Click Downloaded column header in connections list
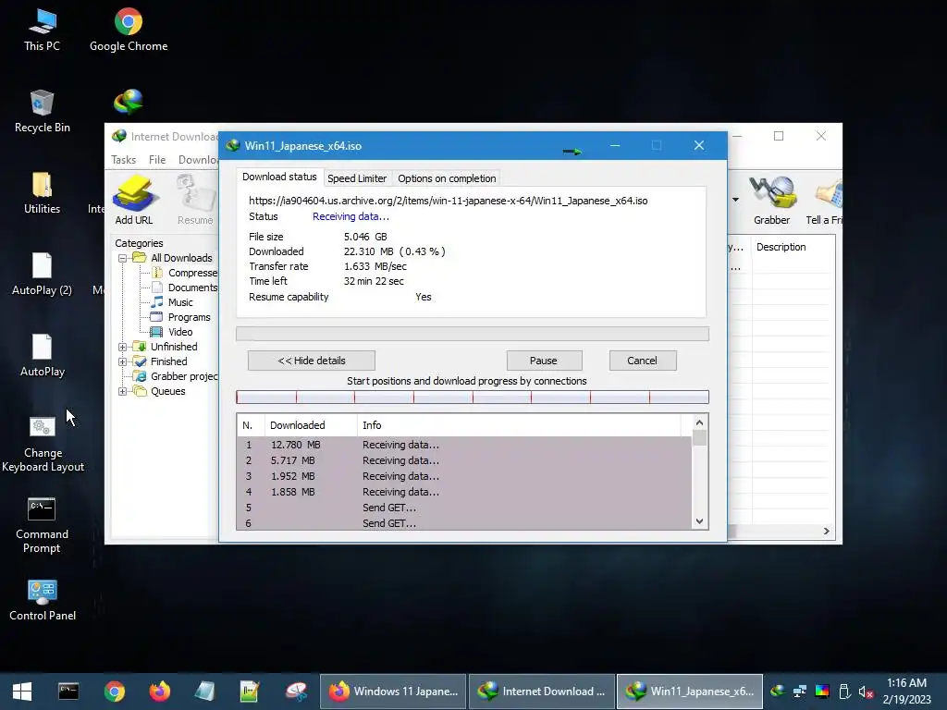The height and width of the screenshot is (710, 947). 311,425
